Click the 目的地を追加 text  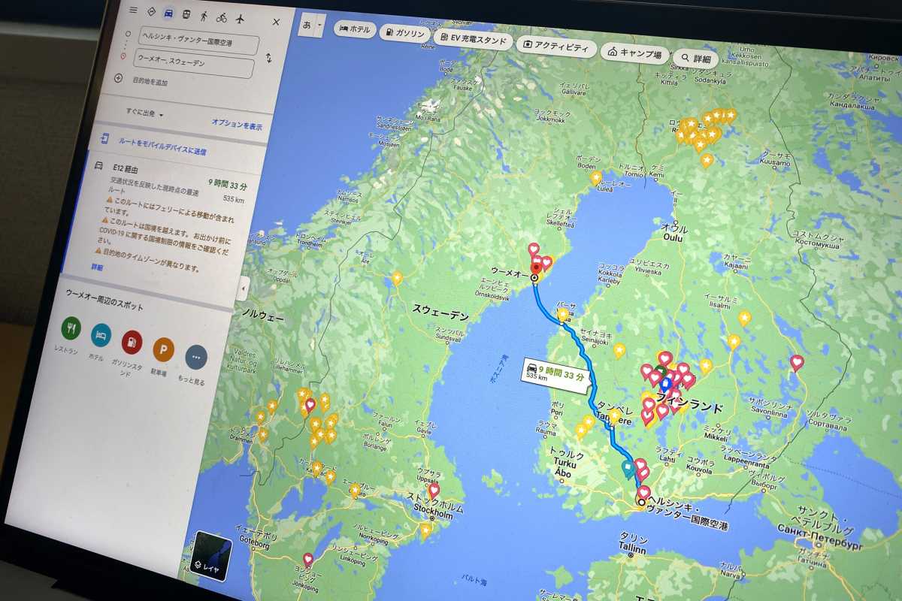click(x=150, y=81)
